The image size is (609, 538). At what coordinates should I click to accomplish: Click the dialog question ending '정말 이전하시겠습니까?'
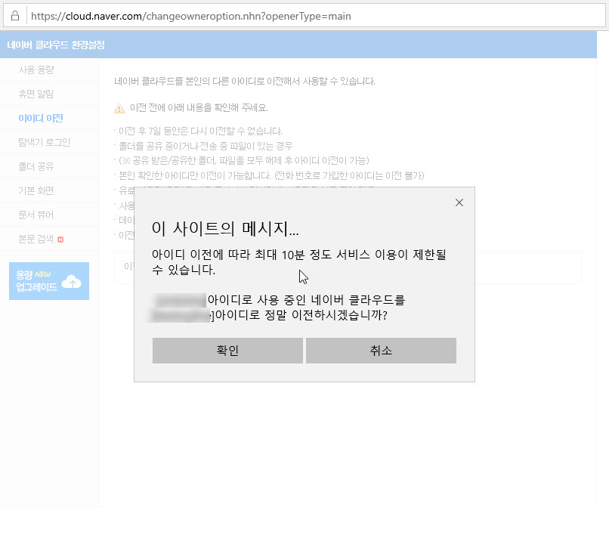coord(278,308)
